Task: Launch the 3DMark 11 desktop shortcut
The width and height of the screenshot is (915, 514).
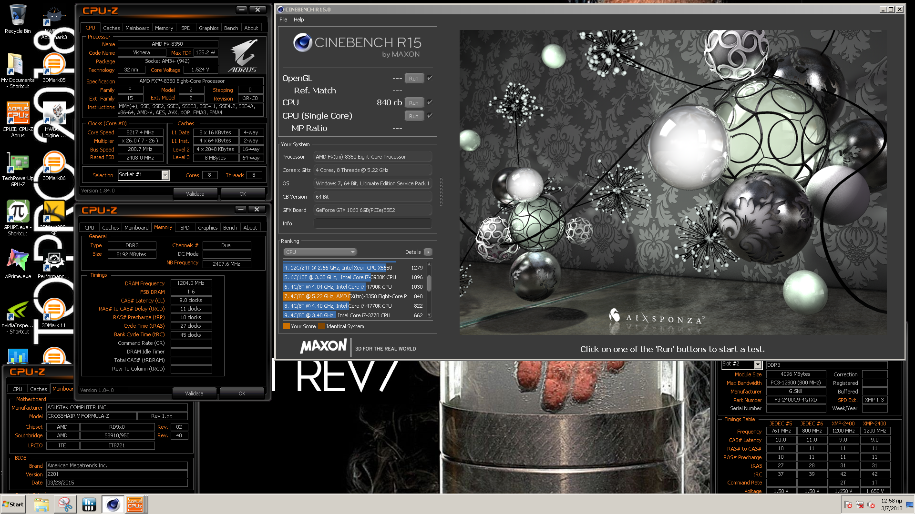Action: tap(54, 313)
